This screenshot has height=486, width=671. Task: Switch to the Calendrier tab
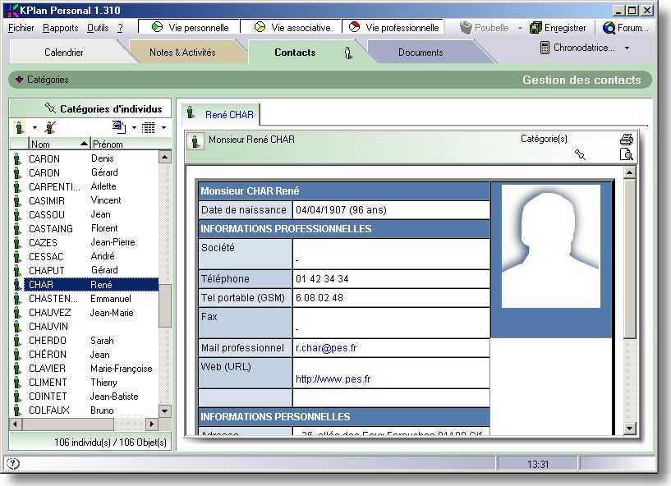pos(64,53)
